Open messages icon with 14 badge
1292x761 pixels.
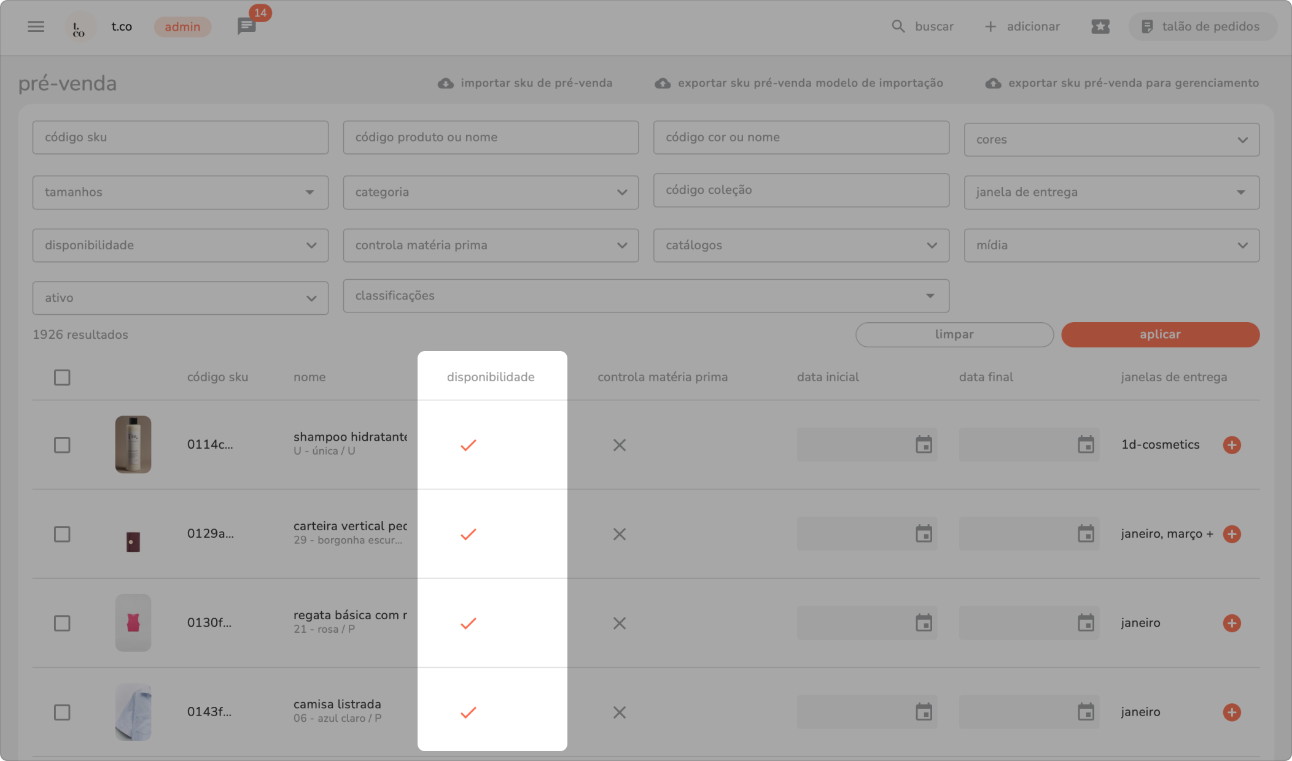pyautogui.click(x=246, y=26)
